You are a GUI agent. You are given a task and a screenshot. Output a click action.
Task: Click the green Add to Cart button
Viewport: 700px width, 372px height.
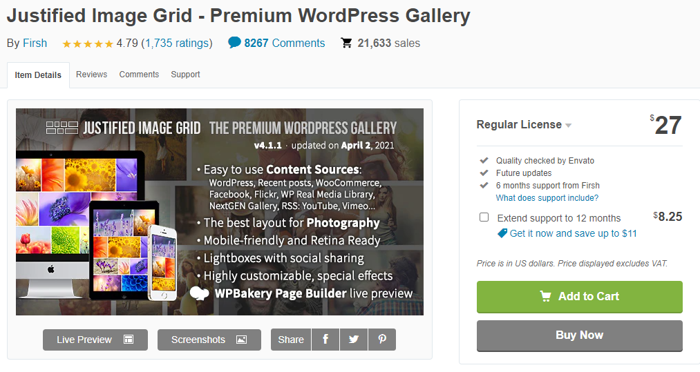tap(580, 297)
